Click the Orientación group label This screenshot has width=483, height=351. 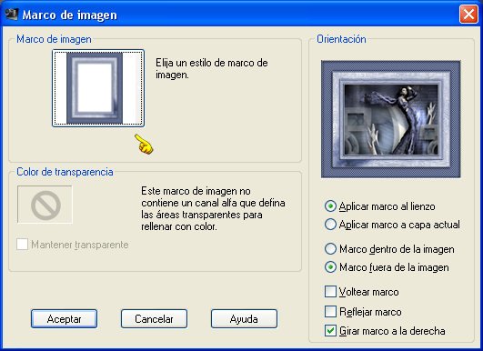coord(341,39)
